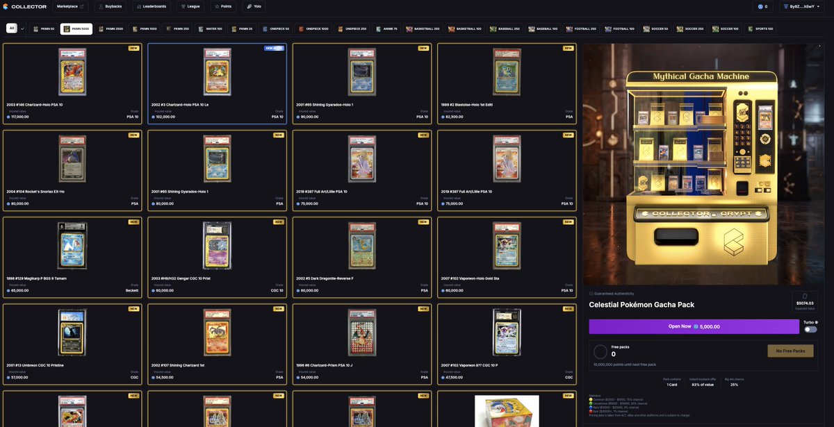This screenshot has width=834, height=427.
Task: Select the ONEPIECE 250 pack filter
Action: (x=352, y=28)
